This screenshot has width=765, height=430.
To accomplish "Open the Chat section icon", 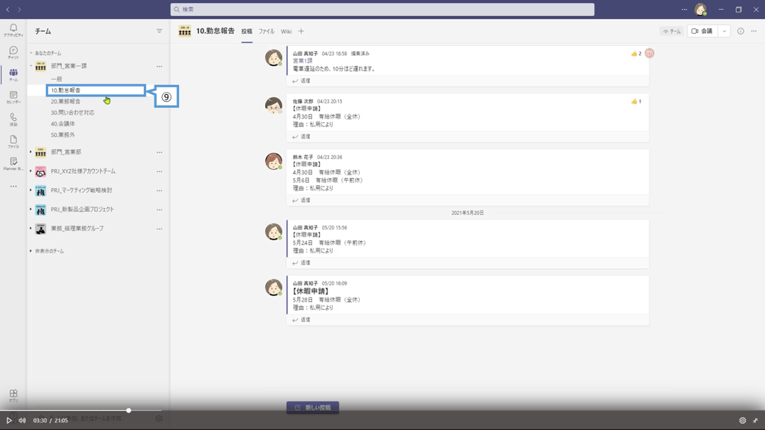I will tap(13, 52).
